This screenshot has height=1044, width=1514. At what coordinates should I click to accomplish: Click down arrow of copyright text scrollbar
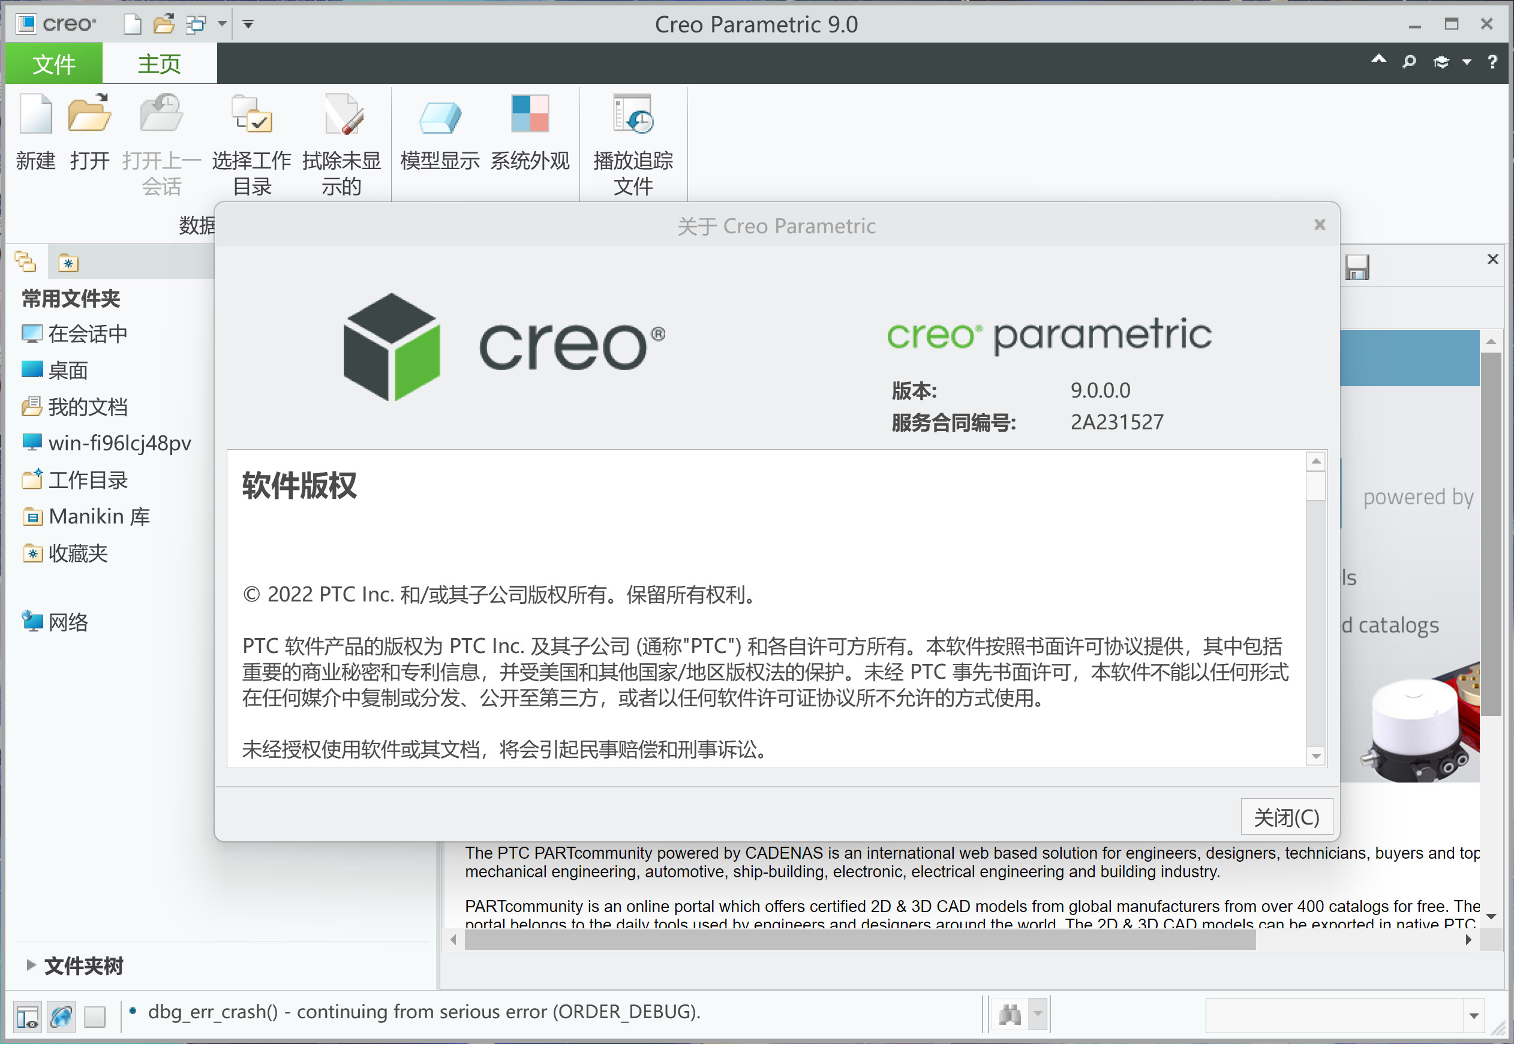pos(1316,756)
